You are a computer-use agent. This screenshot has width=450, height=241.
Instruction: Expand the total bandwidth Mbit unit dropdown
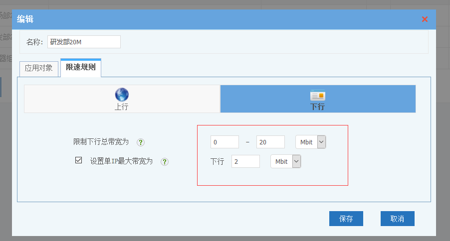click(x=321, y=142)
